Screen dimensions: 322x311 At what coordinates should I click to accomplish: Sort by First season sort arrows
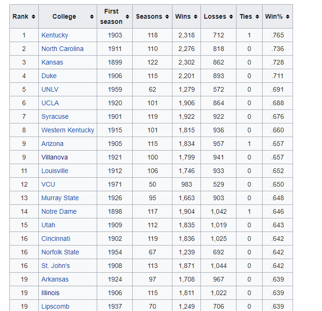click(127, 17)
